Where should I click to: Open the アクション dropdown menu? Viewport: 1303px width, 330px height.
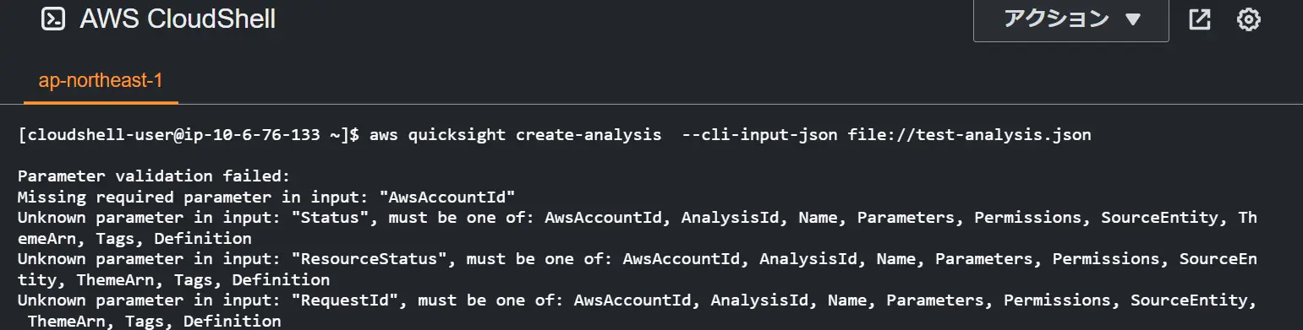tap(1071, 19)
